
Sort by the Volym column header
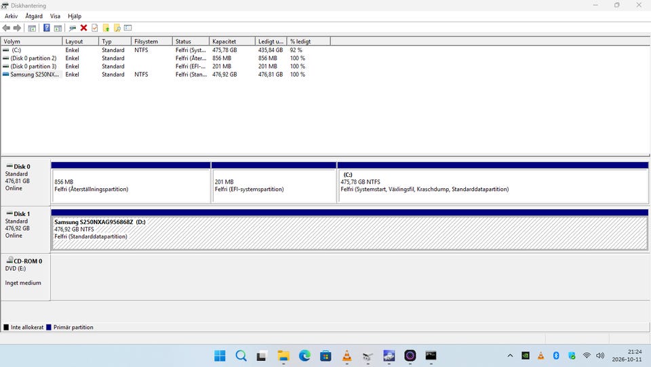tap(32, 41)
